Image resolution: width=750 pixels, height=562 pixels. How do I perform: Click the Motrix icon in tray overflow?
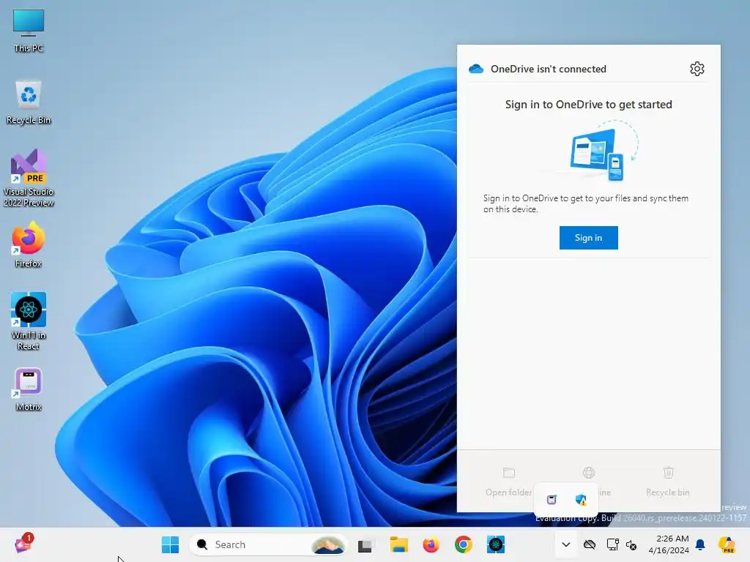pos(552,500)
